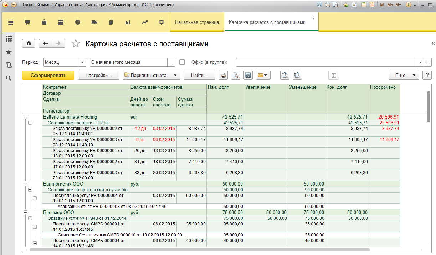
Task: Open the Настройки... button
Action: 99,75
